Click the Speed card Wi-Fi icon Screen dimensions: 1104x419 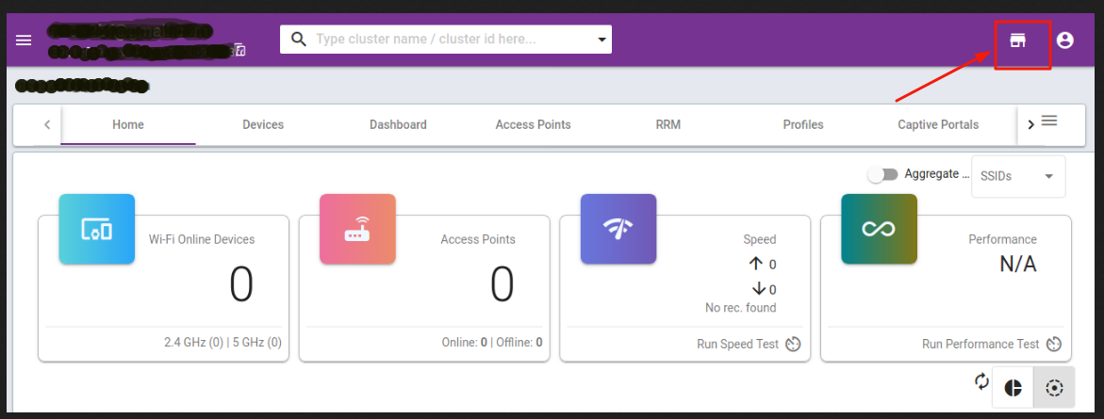tap(618, 229)
